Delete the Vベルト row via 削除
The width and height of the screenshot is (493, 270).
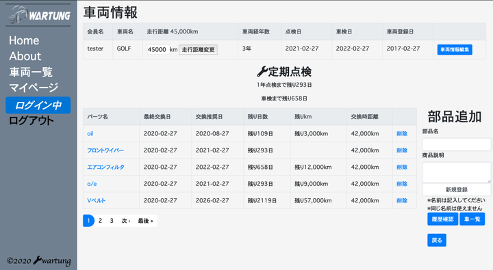402,200
